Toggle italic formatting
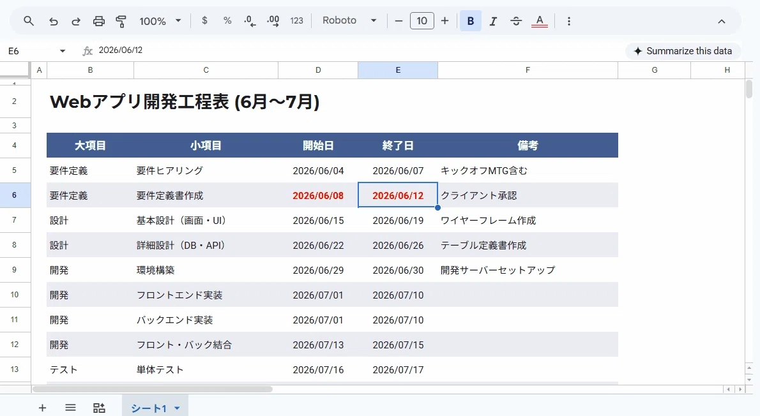This screenshot has width=760, height=416. [x=494, y=21]
